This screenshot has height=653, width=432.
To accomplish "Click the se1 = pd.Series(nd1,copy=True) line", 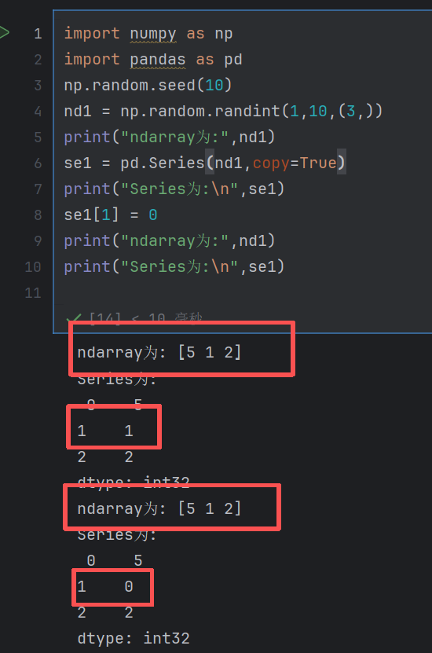I will (x=204, y=163).
